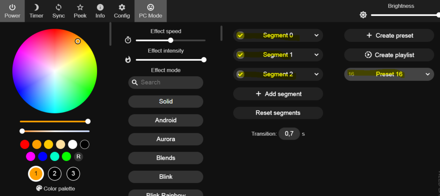Click the Color palette icon
The width and height of the screenshot is (440, 196).
(x=39, y=188)
